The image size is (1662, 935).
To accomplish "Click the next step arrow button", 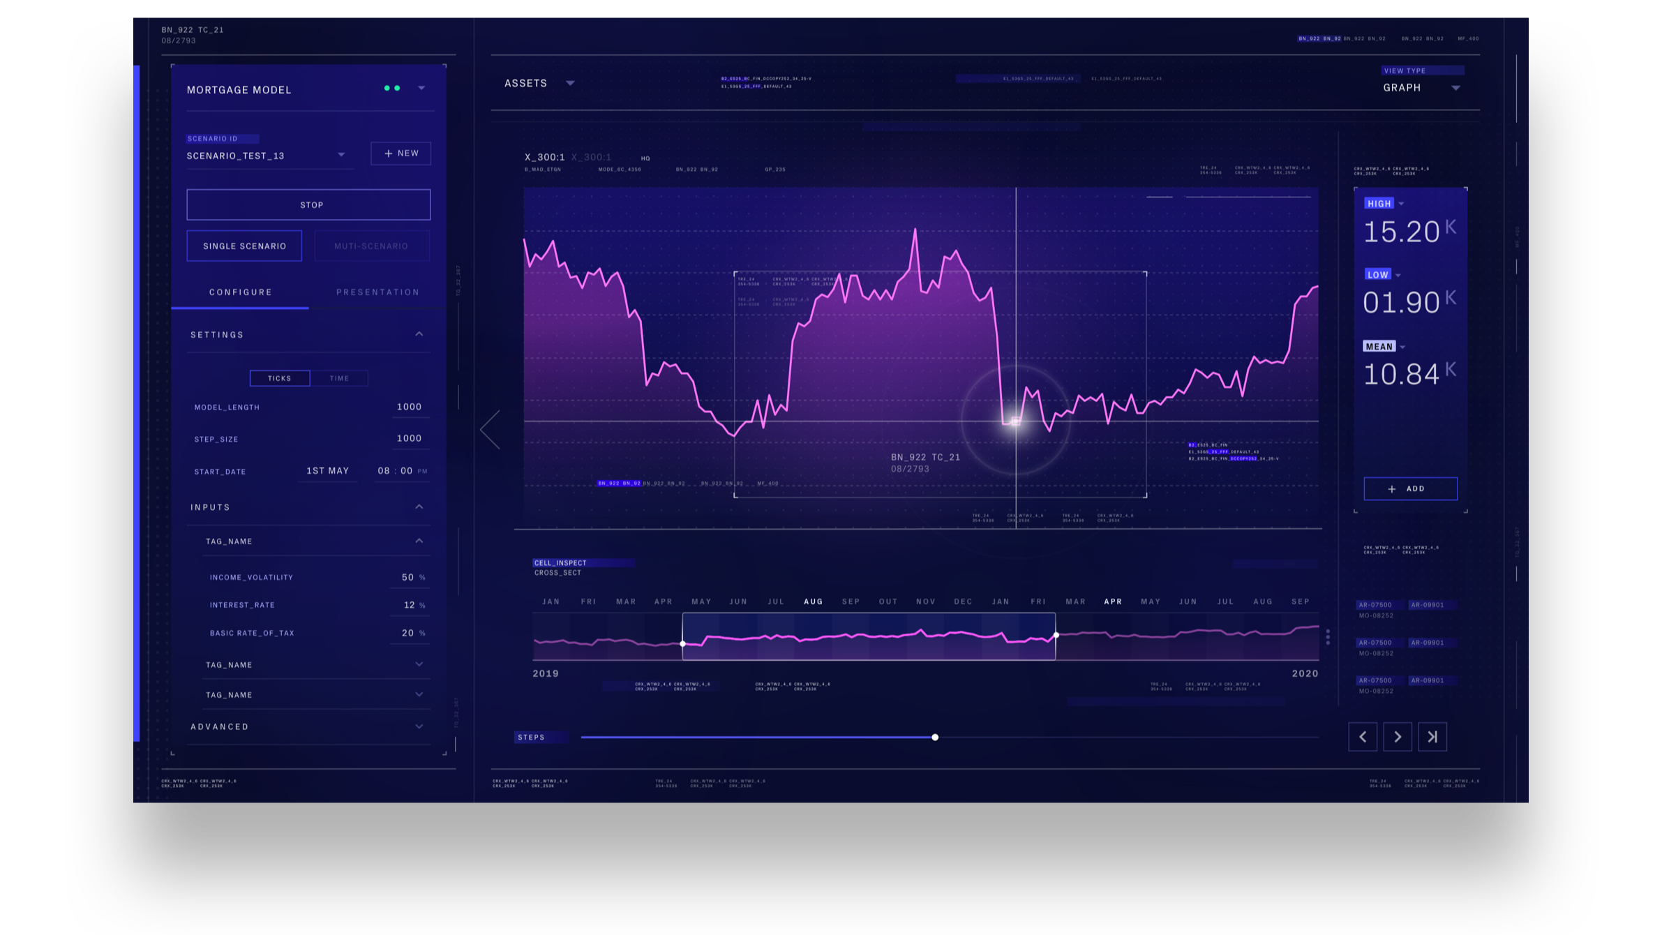I will [x=1397, y=736].
